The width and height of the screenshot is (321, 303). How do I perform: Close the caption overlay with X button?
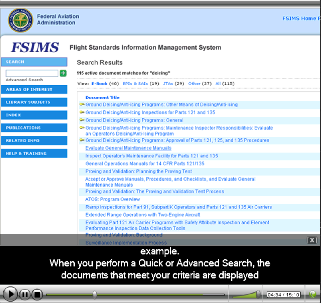(x=312, y=240)
